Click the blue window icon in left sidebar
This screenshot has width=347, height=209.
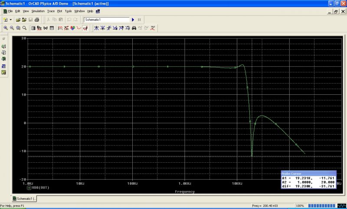click(3, 66)
